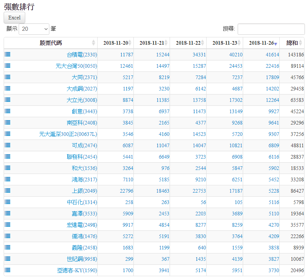Image resolution: width=306 pixels, height=278 pixels.
Task: Click the Excel export button
Action: click(x=14, y=18)
